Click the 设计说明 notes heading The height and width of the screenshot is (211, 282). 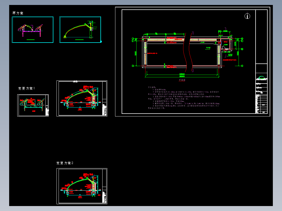point(152,87)
